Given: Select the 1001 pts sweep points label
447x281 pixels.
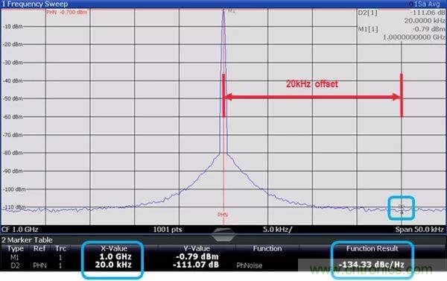Looking at the screenshot, I should (168, 230).
